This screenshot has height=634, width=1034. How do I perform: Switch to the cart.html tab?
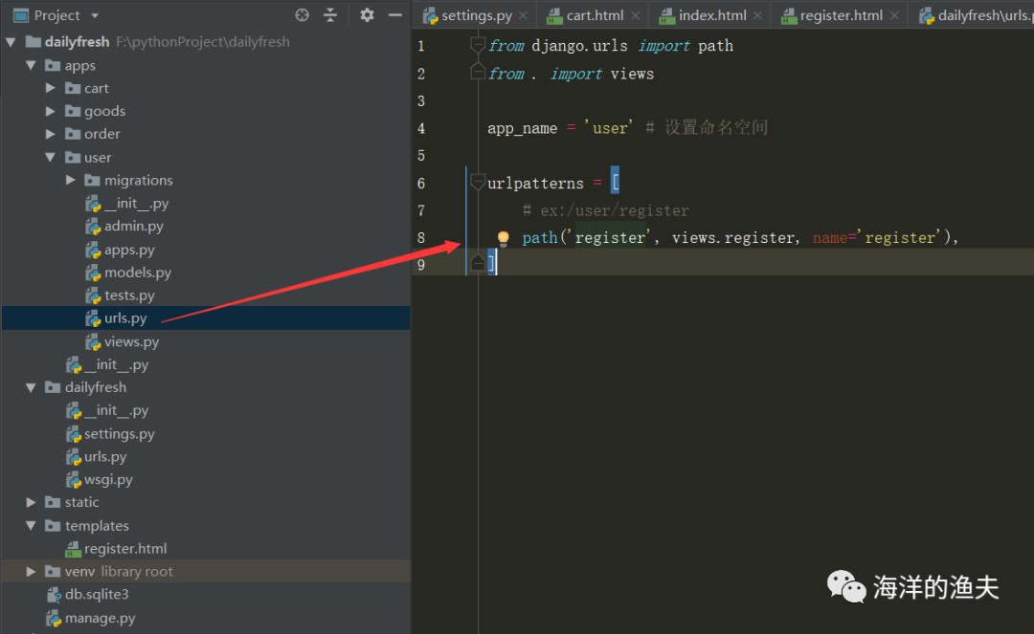tap(595, 15)
